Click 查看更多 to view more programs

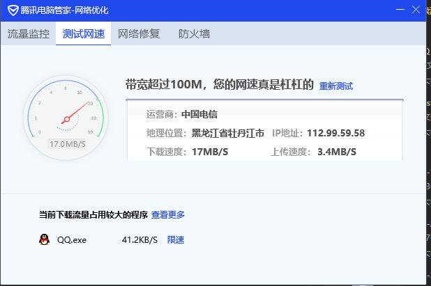point(168,214)
